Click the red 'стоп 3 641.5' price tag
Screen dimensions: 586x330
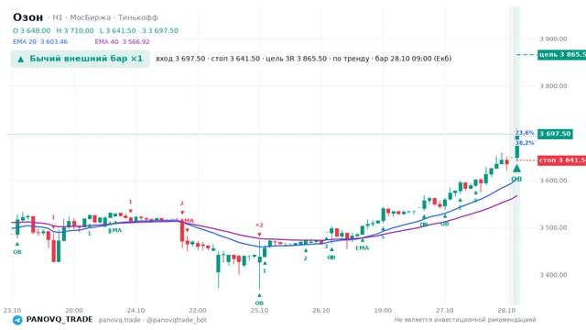(x=561, y=160)
